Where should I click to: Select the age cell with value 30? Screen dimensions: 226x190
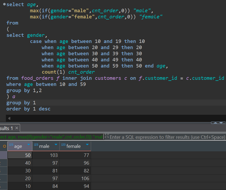pos(20,171)
